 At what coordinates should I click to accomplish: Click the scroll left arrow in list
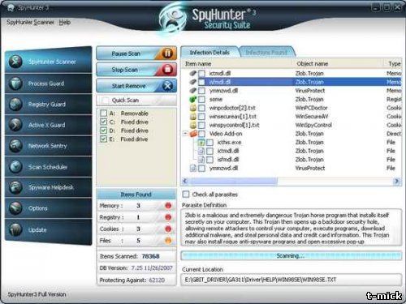[x=185, y=181]
